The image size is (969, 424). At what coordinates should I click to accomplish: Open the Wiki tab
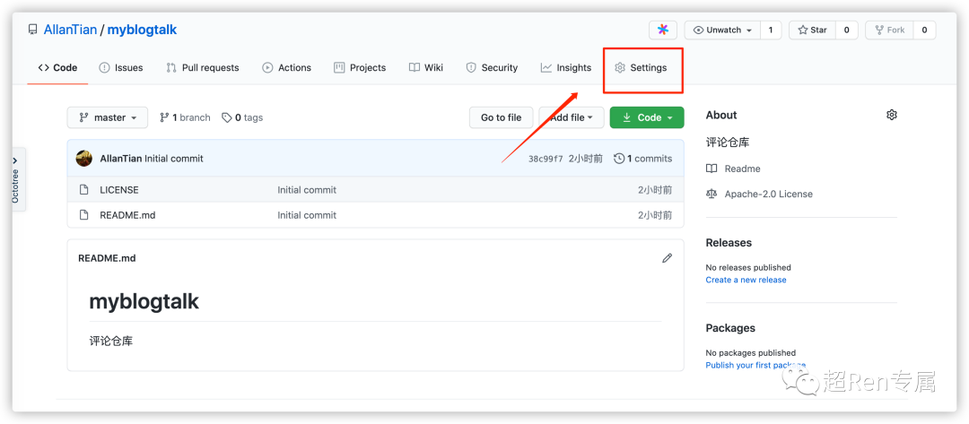coord(426,68)
